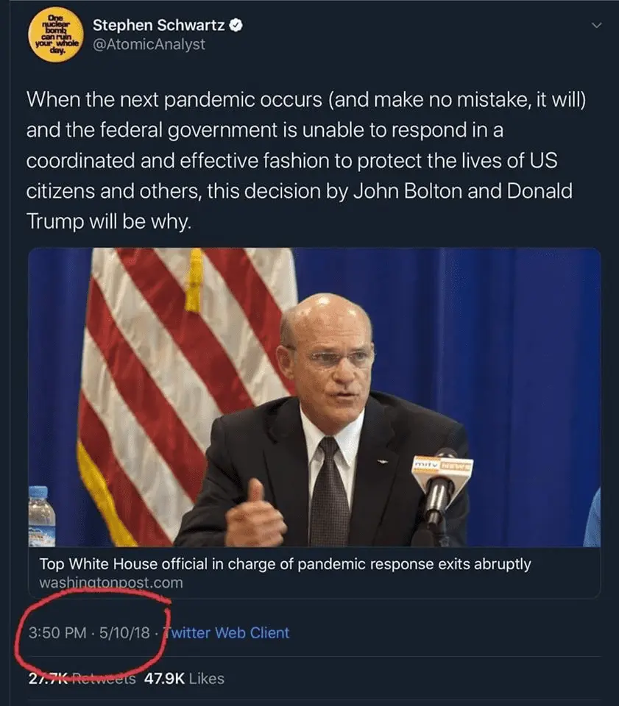
Task: Open the "Top White House official" article headline
Action: click(x=285, y=564)
